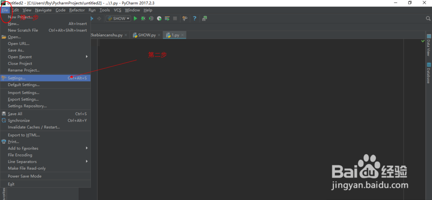
Task: Open the SHOW run configuration dropdown
Action: pyautogui.click(x=118, y=19)
